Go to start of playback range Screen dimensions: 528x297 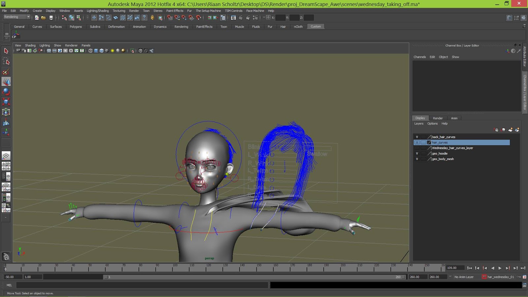click(470, 268)
